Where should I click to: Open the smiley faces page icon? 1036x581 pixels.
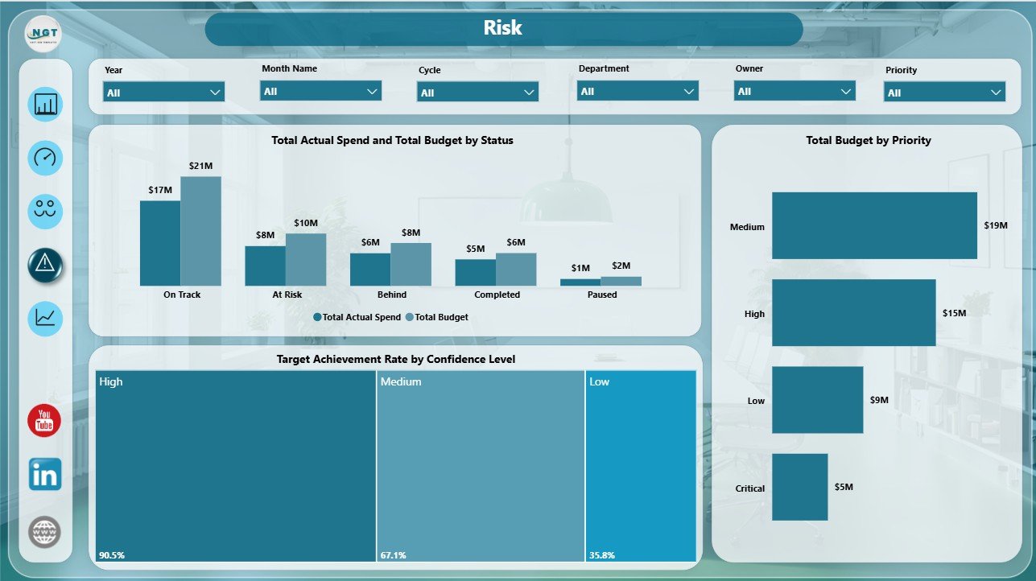[x=45, y=211]
